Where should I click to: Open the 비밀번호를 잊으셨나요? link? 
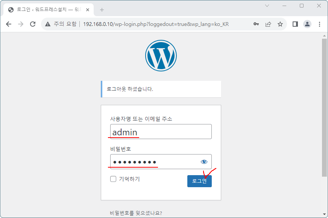click(136, 213)
